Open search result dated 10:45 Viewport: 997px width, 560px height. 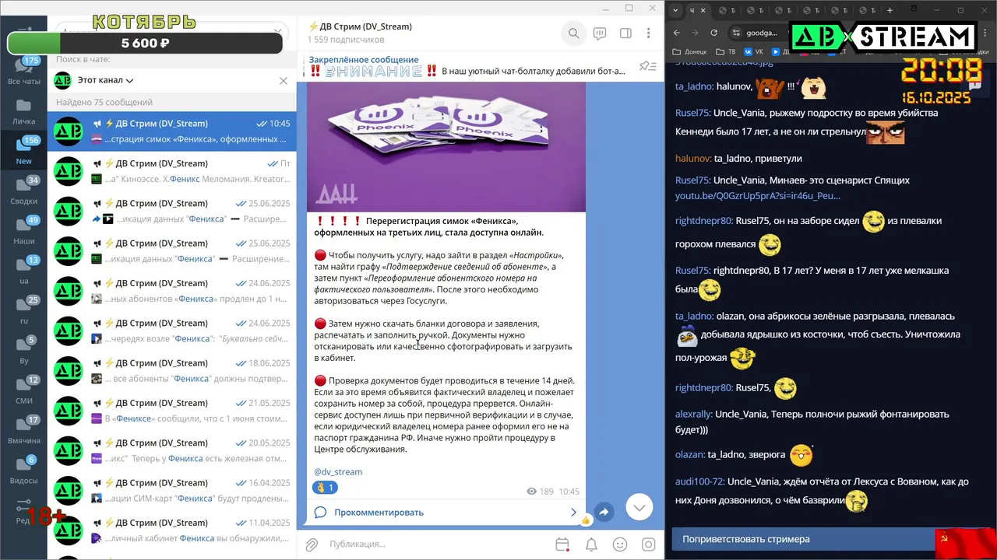pyautogui.click(x=172, y=131)
